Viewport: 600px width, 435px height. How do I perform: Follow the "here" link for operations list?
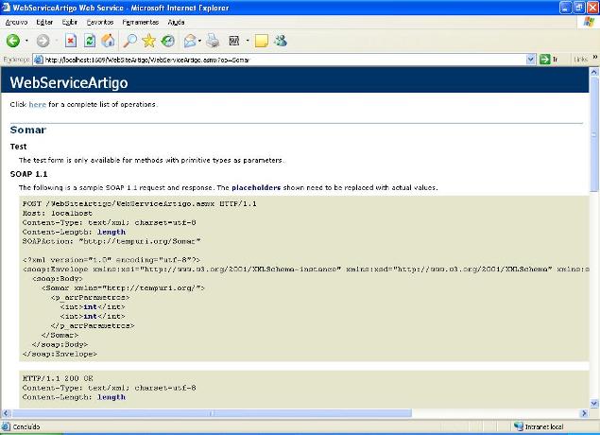pyautogui.click(x=37, y=104)
